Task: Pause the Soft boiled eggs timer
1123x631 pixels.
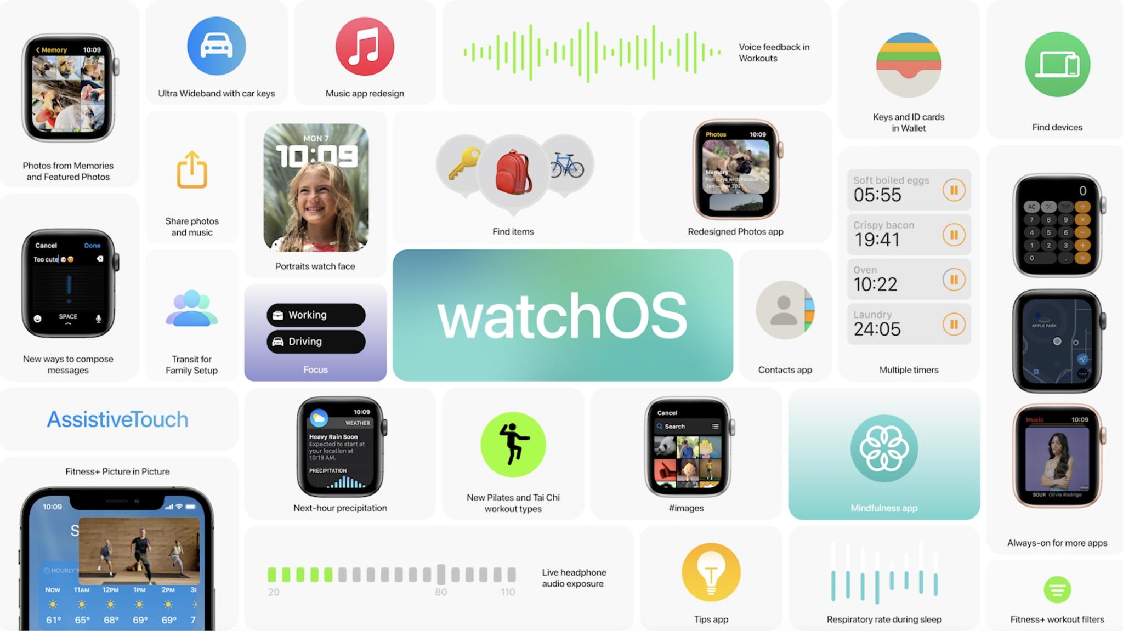Action: pyautogui.click(x=954, y=190)
